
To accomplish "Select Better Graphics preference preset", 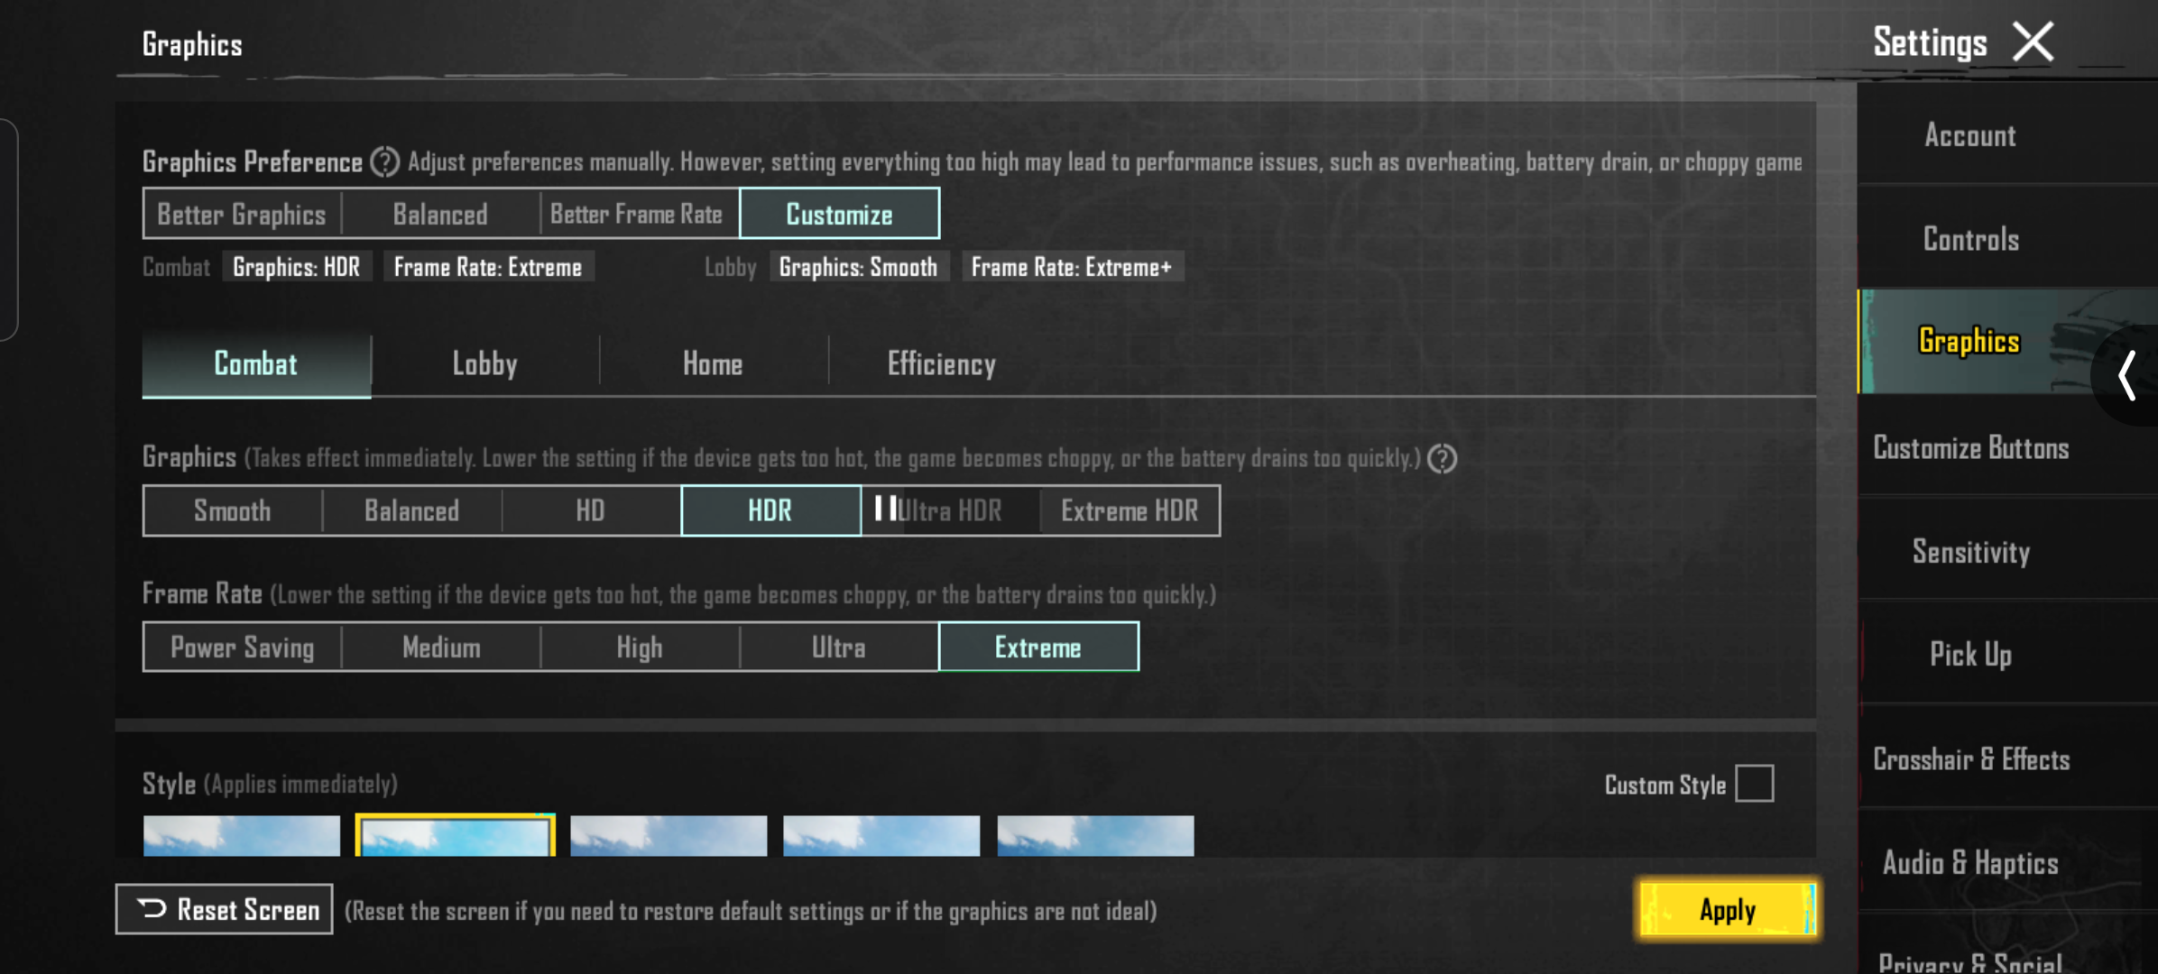I will (x=241, y=215).
